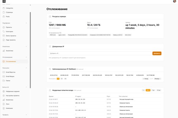Click the Проекты briefcase icon
The width and height of the screenshot is (178, 118).
pos(4,27)
